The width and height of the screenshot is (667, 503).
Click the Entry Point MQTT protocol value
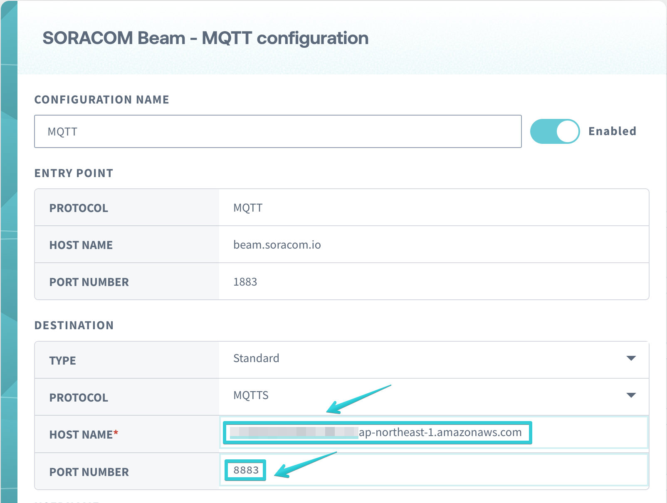248,208
